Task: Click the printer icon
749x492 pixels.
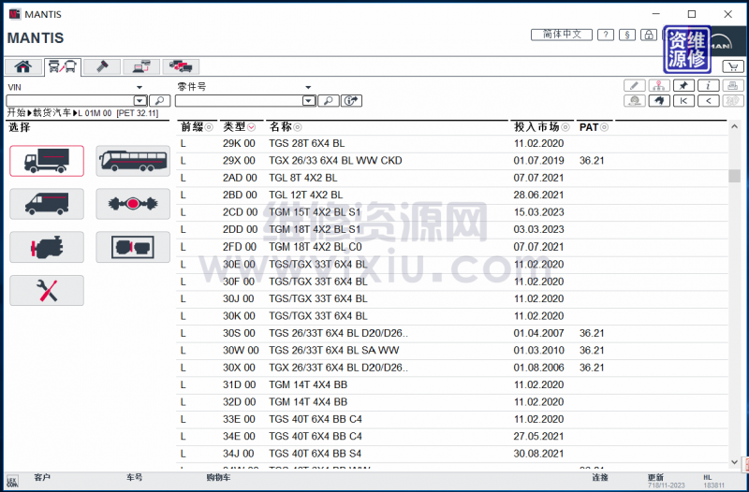Action: click(733, 85)
